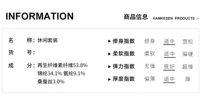The height and width of the screenshot is (99, 201).
Task: Choose 偏薄 thickness option
Action: [x=150, y=79]
